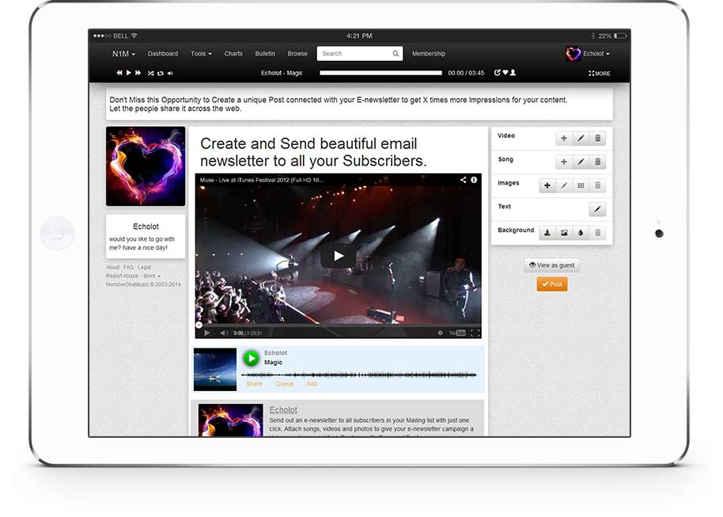723x517 pixels.
Task: Delete the Video with trash icon
Action: [597, 138]
